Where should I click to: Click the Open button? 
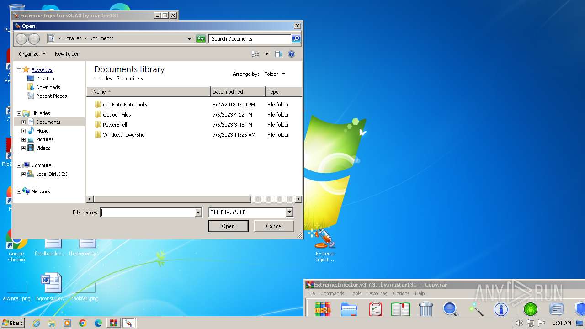[228, 226]
